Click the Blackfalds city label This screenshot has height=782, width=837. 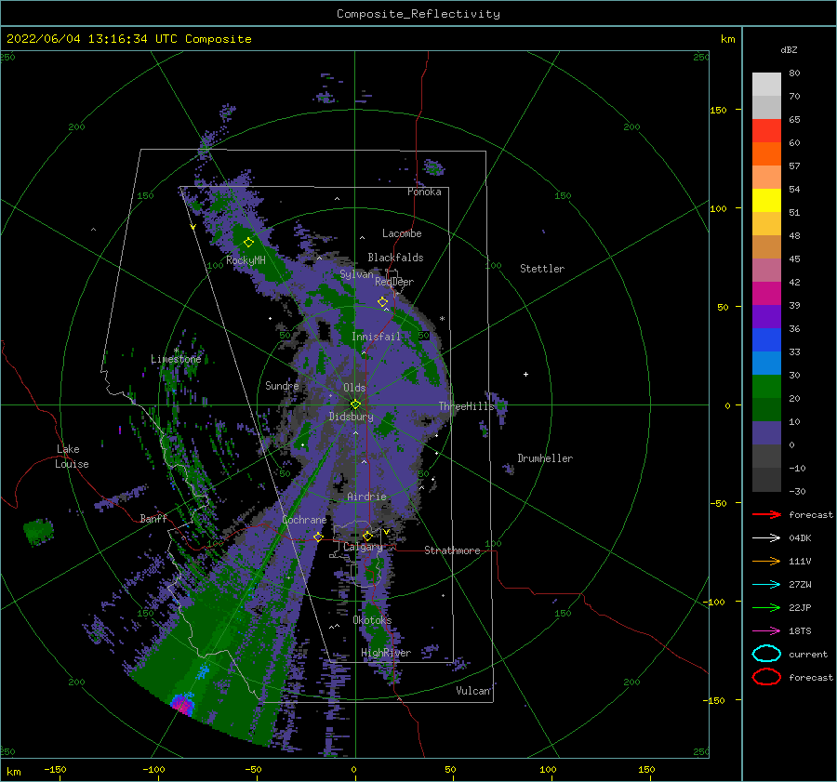click(x=395, y=258)
